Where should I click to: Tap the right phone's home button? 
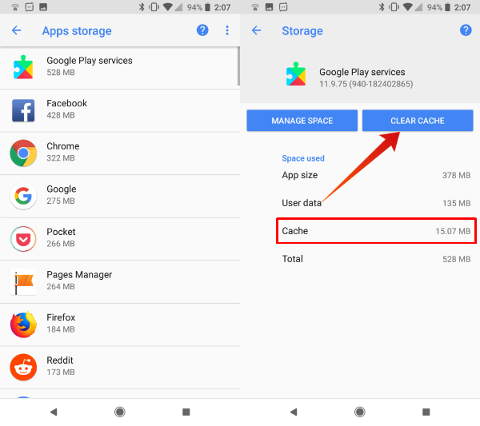coord(360,412)
